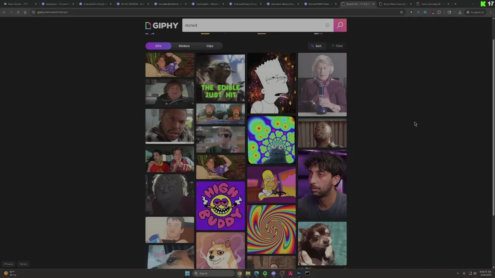495x278 pixels.
Task: Click the Windows taskbar Search box
Action: pyautogui.click(x=214, y=273)
